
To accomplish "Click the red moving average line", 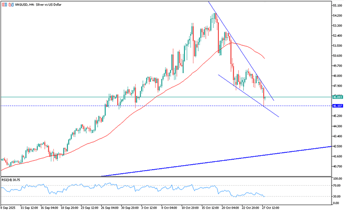I will (150, 100).
